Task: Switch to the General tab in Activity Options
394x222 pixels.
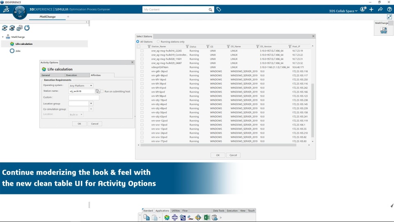Action: 52,75
